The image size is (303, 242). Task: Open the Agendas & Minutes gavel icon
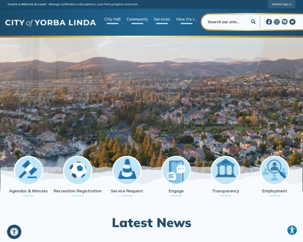point(28,170)
